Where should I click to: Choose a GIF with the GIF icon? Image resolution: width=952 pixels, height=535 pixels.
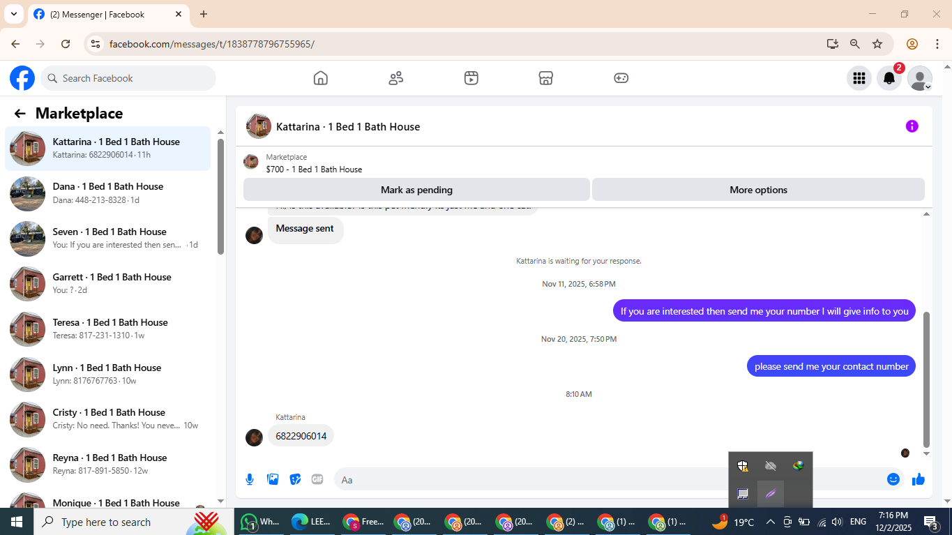tap(317, 479)
